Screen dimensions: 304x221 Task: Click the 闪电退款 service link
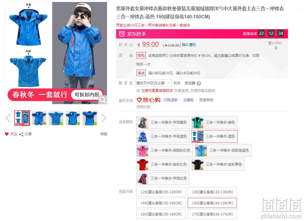point(171,100)
